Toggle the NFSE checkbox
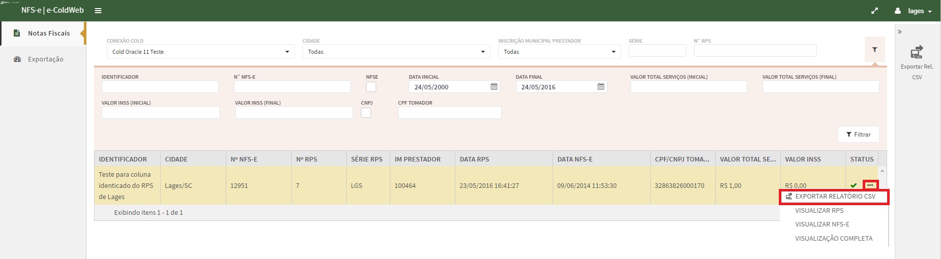Image resolution: width=941 pixels, height=259 pixels. pos(371,87)
